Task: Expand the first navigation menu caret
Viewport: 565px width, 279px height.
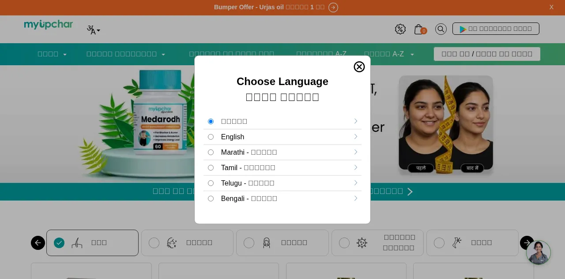Action: pos(65,55)
